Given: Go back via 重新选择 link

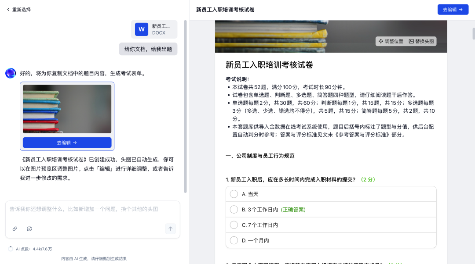Looking at the screenshot, I should pyautogui.click(x=19, y=10).
